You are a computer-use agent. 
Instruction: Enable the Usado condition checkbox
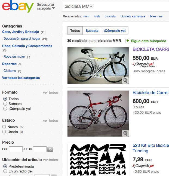pos(4,132)
